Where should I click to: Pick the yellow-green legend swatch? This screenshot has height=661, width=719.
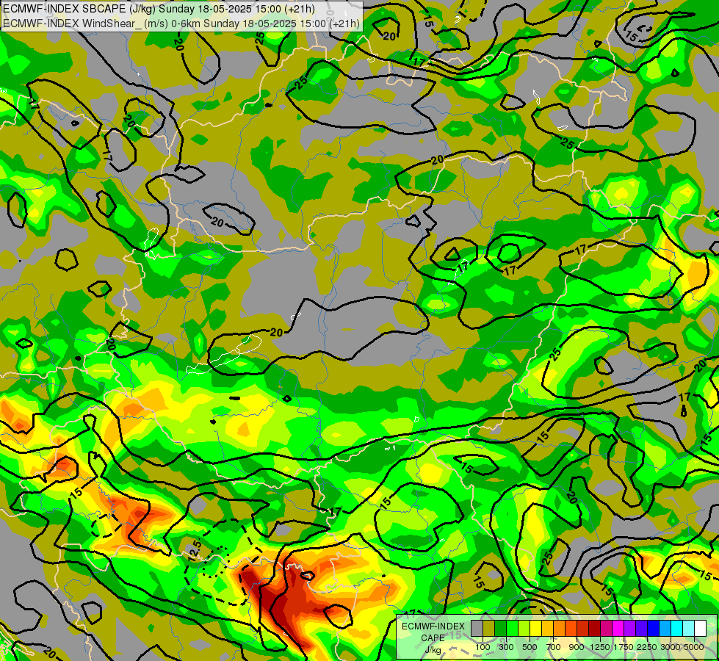[x=524, y=629]
